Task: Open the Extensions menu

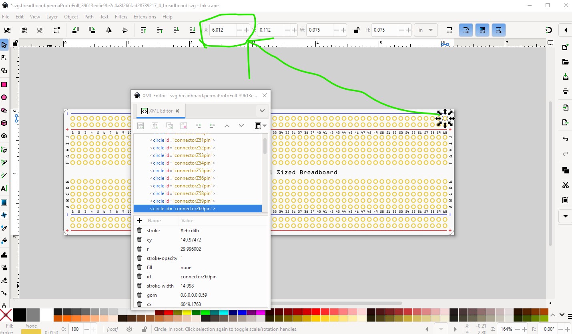Action: tap(145, 17)
